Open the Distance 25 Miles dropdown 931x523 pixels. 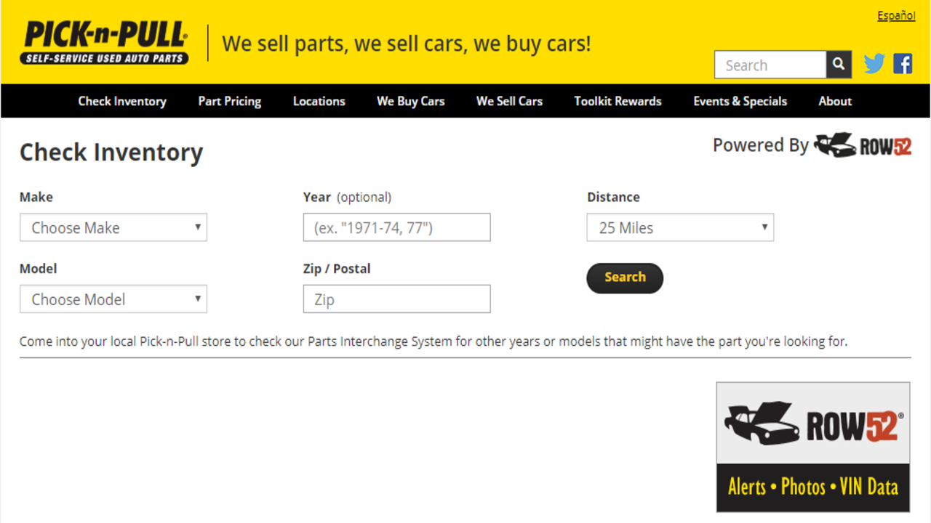[x=680, y=227]
